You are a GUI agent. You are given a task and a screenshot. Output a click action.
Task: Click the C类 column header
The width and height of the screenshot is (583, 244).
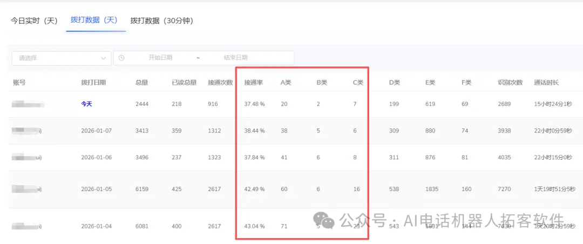358,83
